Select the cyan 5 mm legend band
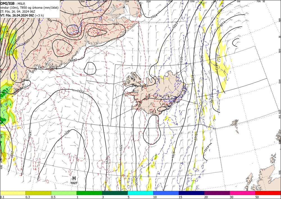Viewport: 281px width, 199px height. coord(140,193)
